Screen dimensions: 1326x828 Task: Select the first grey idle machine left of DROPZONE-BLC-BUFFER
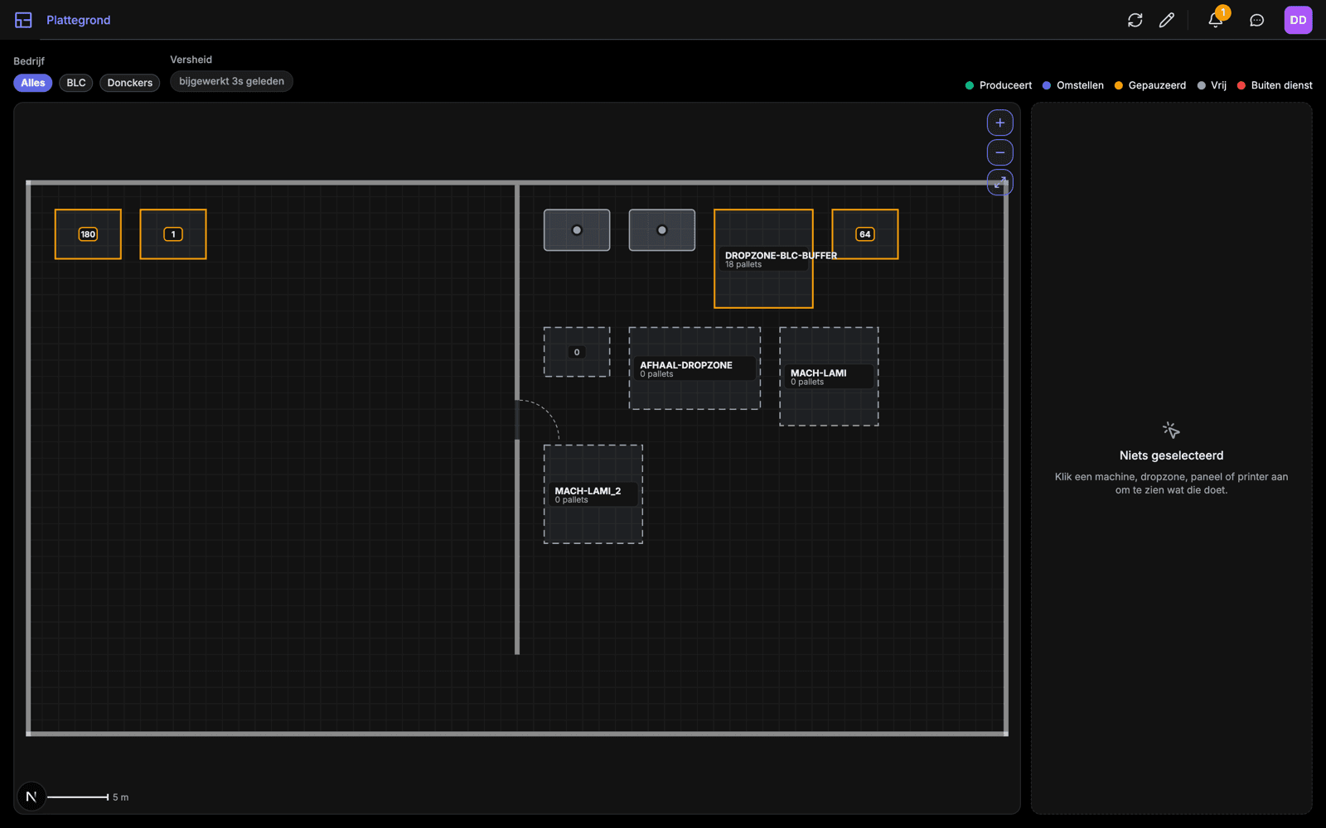[x=577, y=230]
